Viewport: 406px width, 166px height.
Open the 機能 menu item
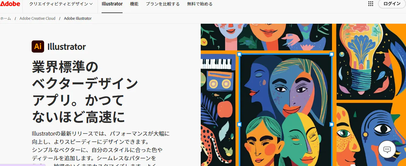134,4
